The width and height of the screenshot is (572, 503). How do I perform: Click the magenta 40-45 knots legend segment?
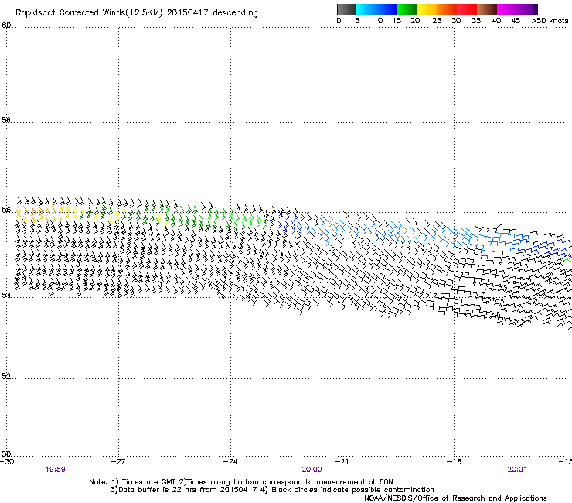click(x=507, y=9)
